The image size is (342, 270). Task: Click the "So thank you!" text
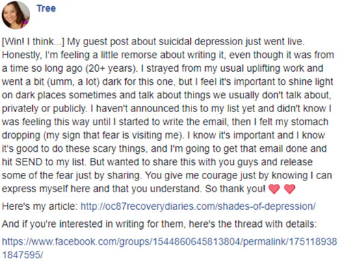[x=235, y=189]
